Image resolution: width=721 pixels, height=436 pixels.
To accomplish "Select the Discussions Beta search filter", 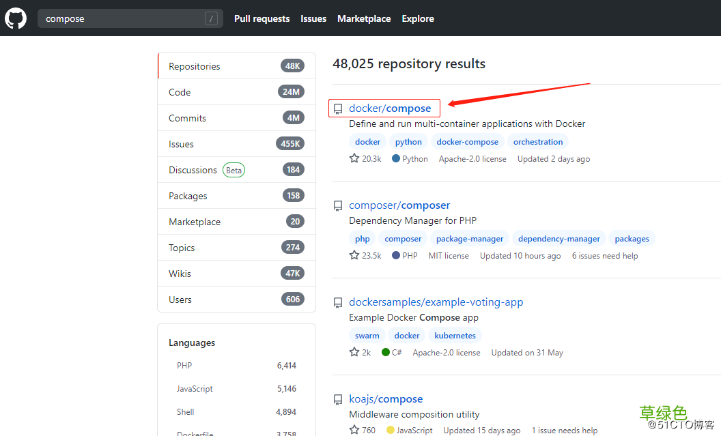I will (x=237, y=170).
